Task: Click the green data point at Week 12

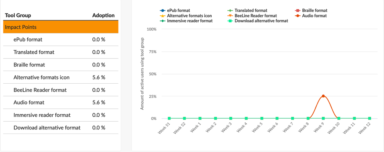Action: click(x=369, y=118)
